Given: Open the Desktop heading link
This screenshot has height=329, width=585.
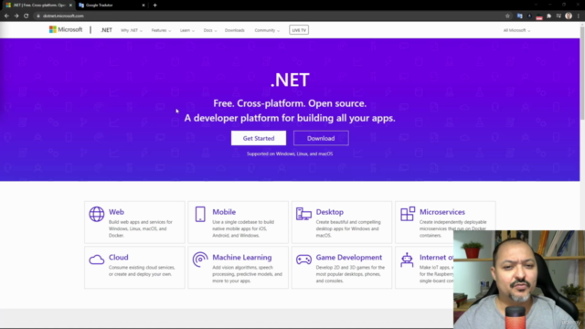Looking at the screenshot, I should pyautogui.click(x=329, y=212).
